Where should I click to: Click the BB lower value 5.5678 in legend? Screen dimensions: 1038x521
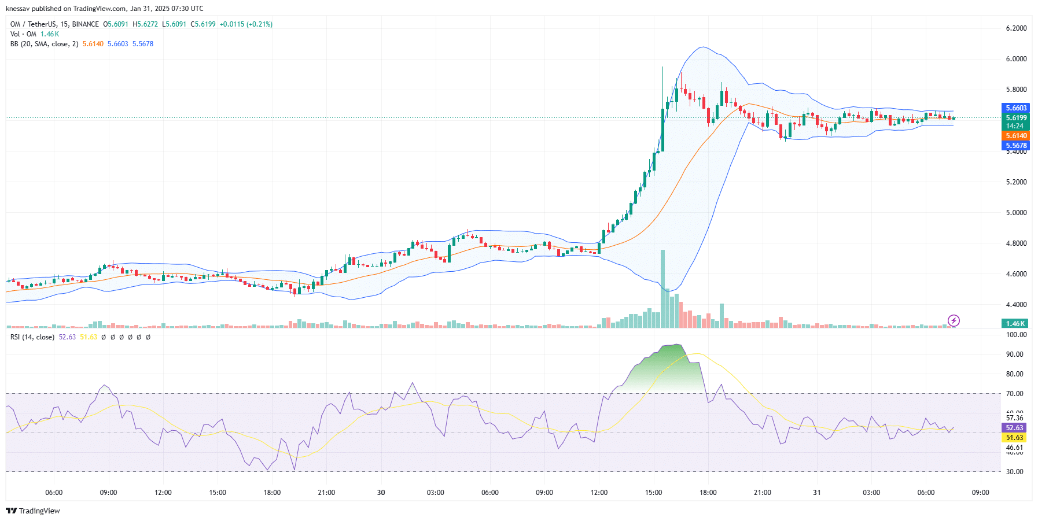(143, 44)
